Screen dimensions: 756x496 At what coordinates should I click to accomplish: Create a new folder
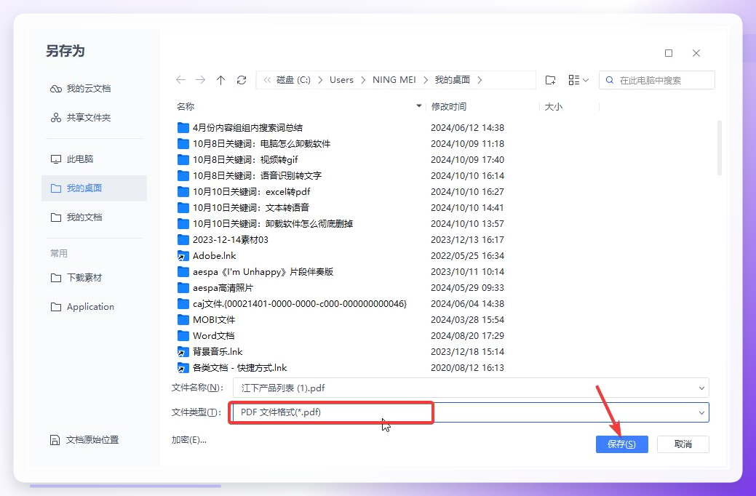point(550,80)
